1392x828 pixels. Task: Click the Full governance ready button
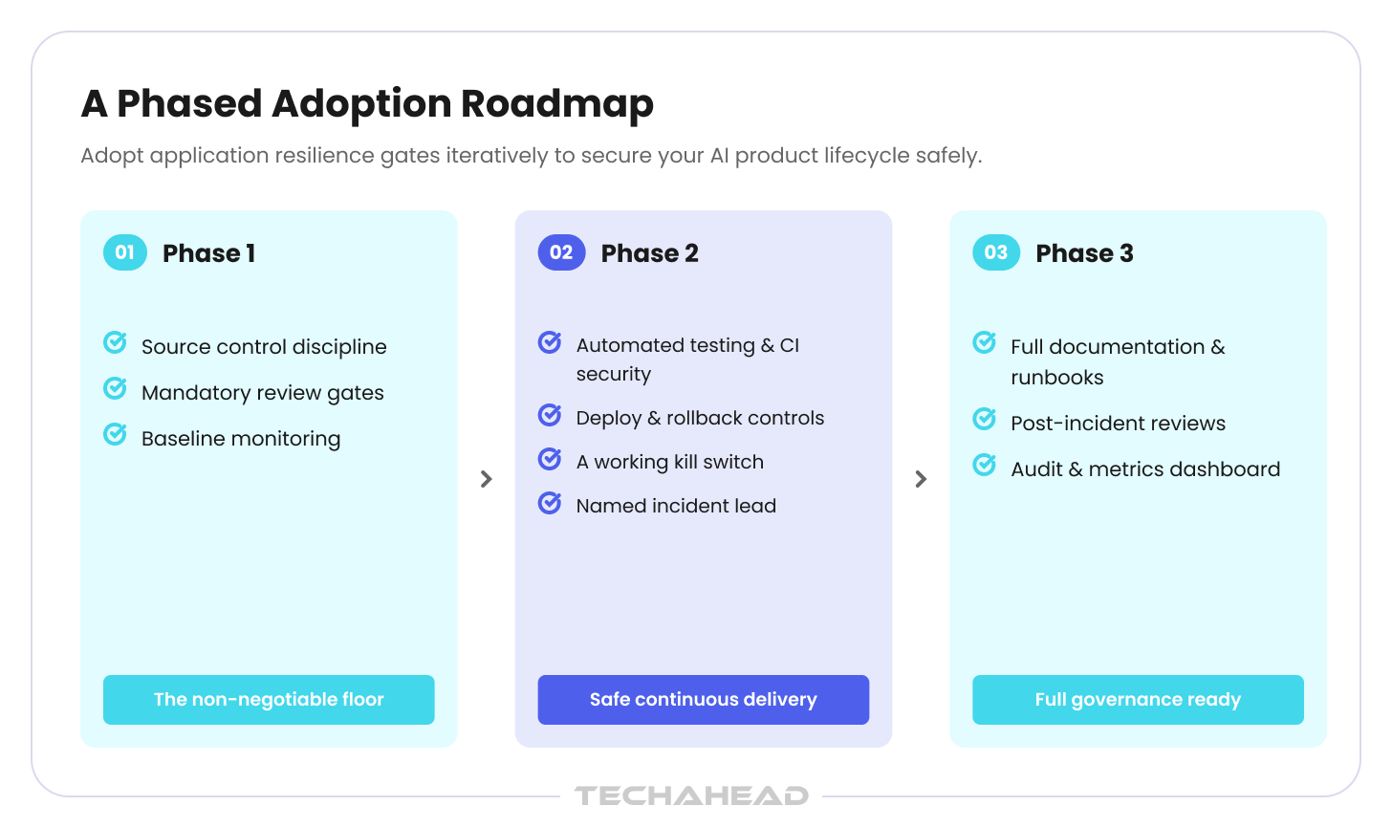[x=1139, y=700]
